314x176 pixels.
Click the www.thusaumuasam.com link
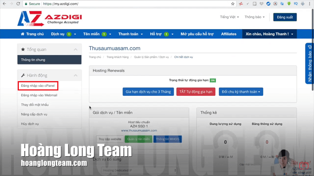tap(139, 130)
